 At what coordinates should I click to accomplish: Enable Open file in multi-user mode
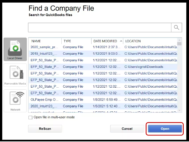coord(30,117)
